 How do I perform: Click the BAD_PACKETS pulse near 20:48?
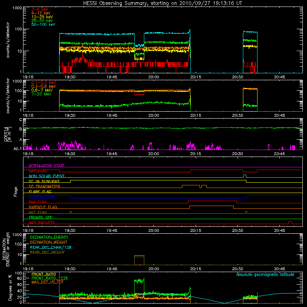point(290,223)
